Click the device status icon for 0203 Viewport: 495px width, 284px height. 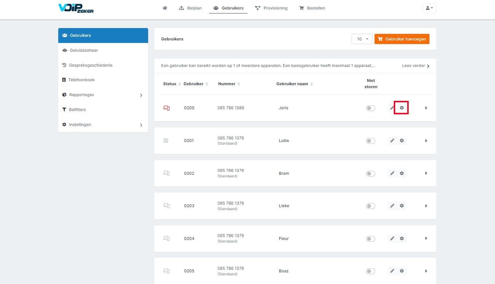click(166, 206)
